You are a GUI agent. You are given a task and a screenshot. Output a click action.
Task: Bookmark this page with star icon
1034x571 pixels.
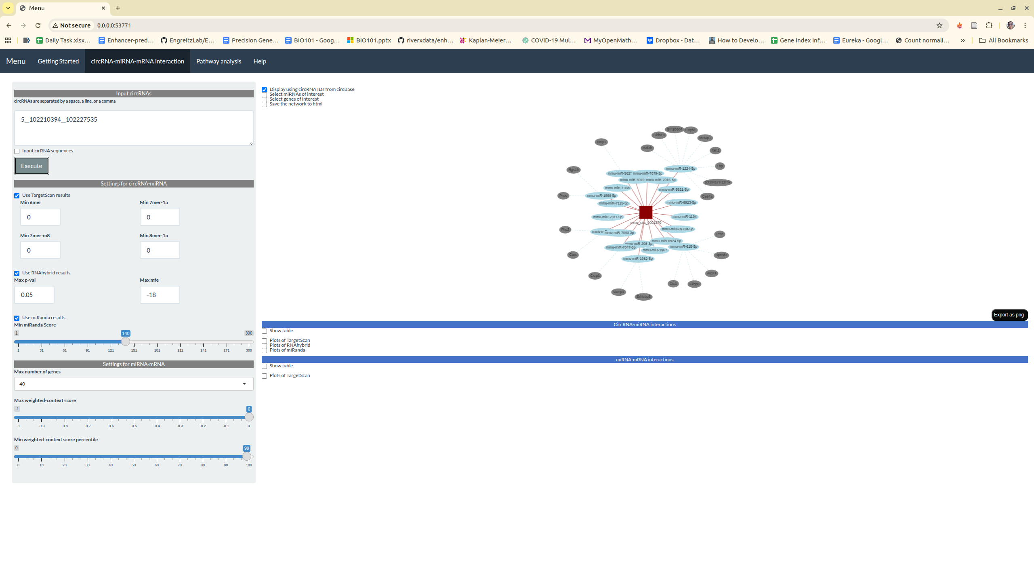click(939, 25)
